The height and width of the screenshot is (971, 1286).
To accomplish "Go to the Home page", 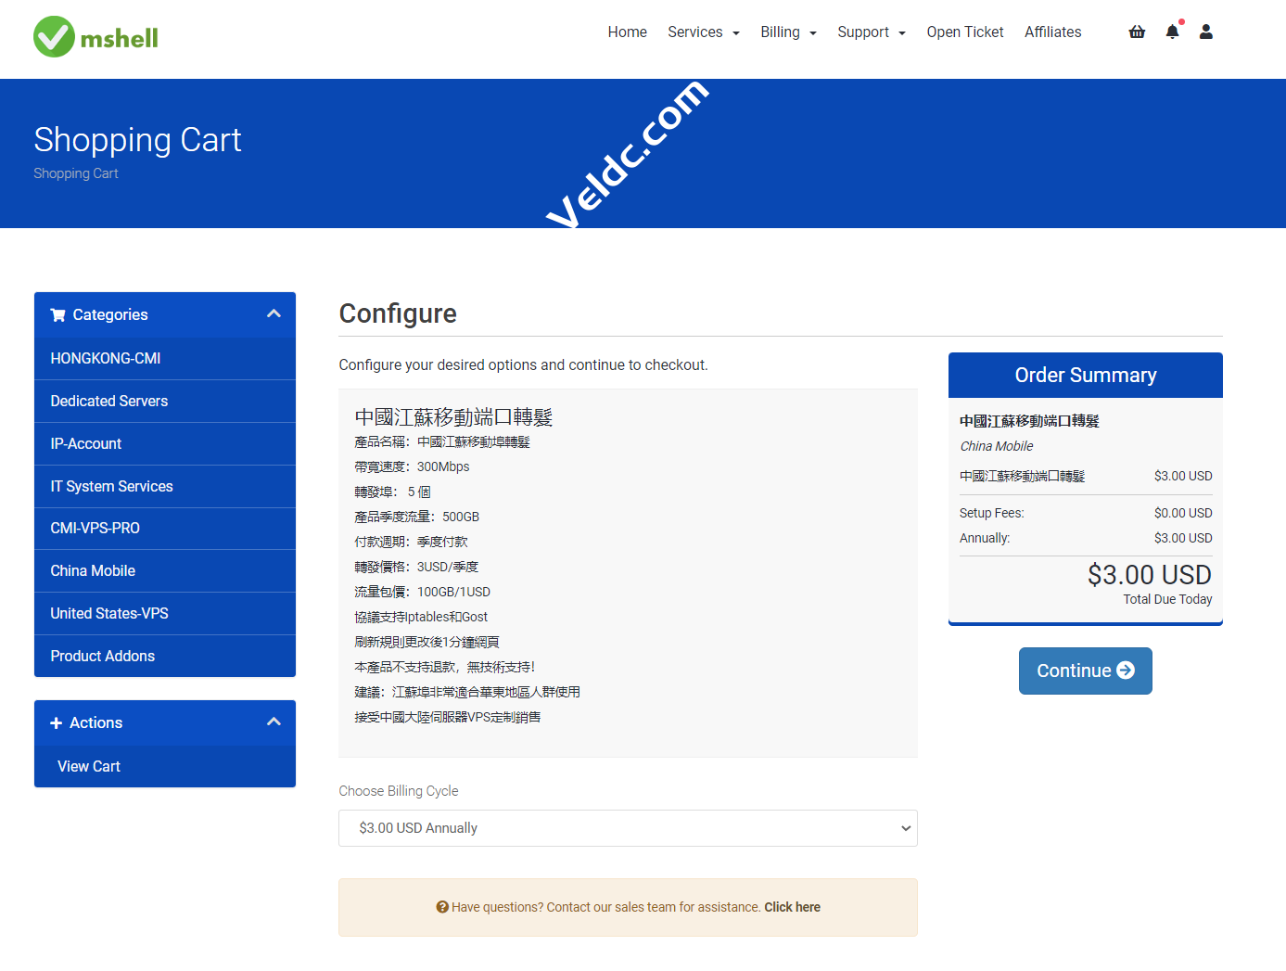I will (x=627, y=32).
